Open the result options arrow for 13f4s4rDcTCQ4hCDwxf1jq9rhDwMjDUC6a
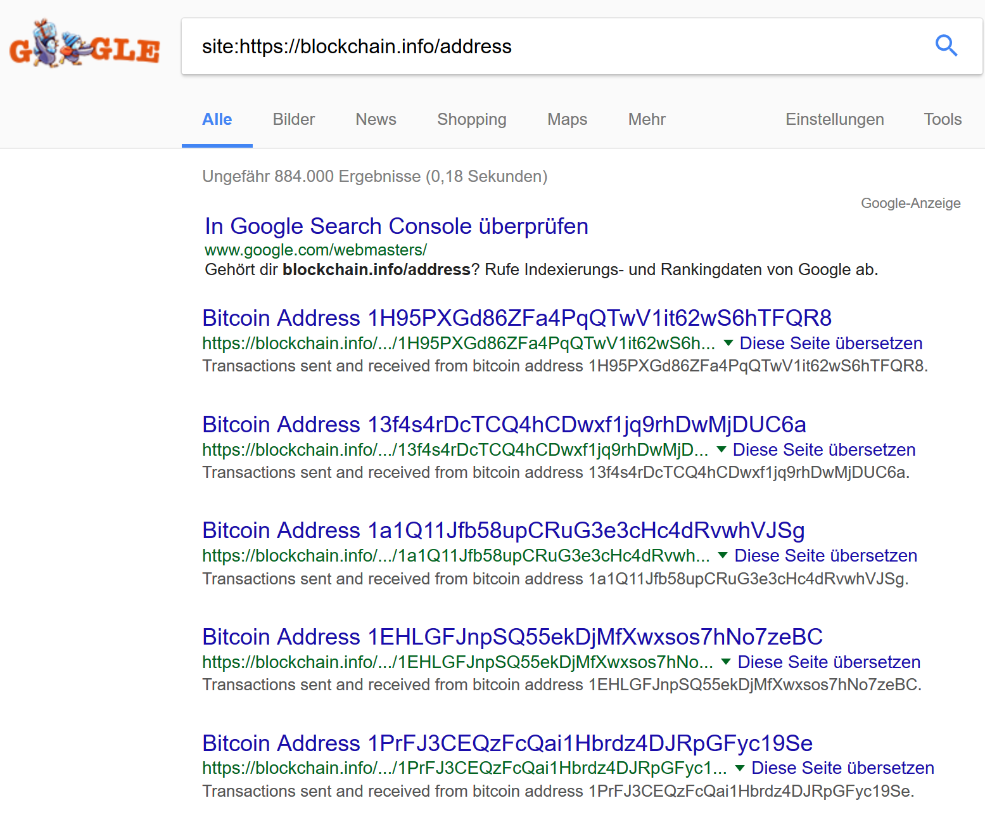The image size is (985, 817). 721,450
